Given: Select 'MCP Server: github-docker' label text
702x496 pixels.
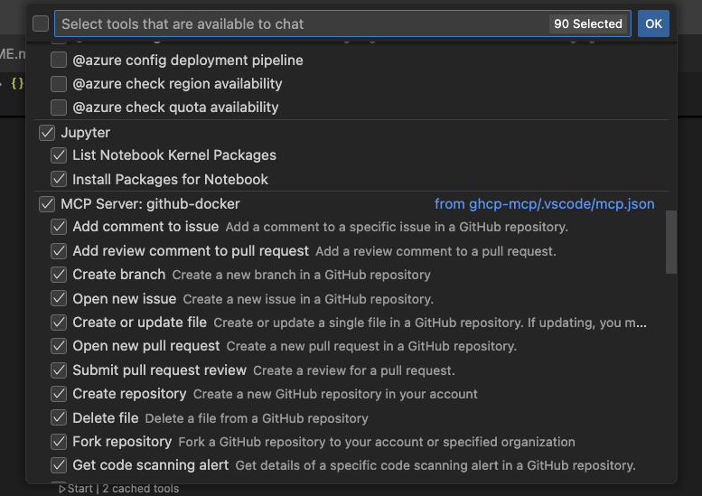Looking at the screenshot, I should coord(150,204).
